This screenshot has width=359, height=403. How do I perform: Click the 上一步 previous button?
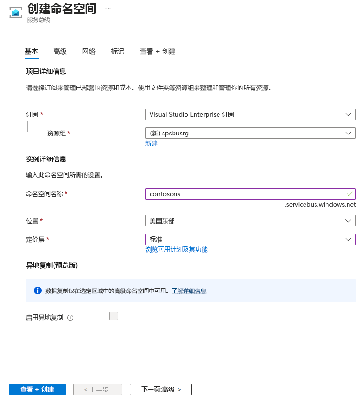click(x=98, y=390)
